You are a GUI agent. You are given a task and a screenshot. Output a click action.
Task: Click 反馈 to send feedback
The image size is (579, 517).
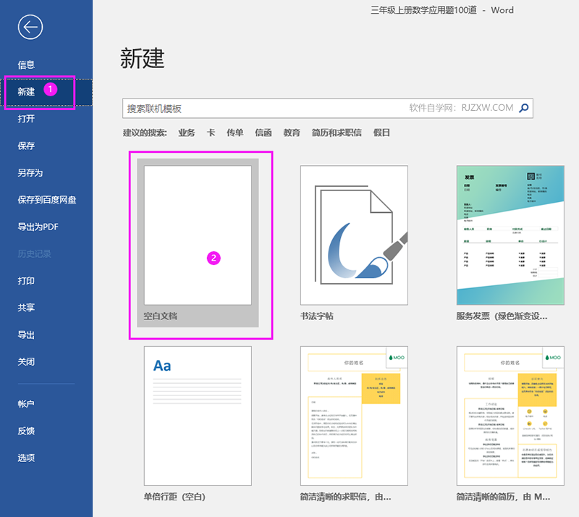pos(28,431)
